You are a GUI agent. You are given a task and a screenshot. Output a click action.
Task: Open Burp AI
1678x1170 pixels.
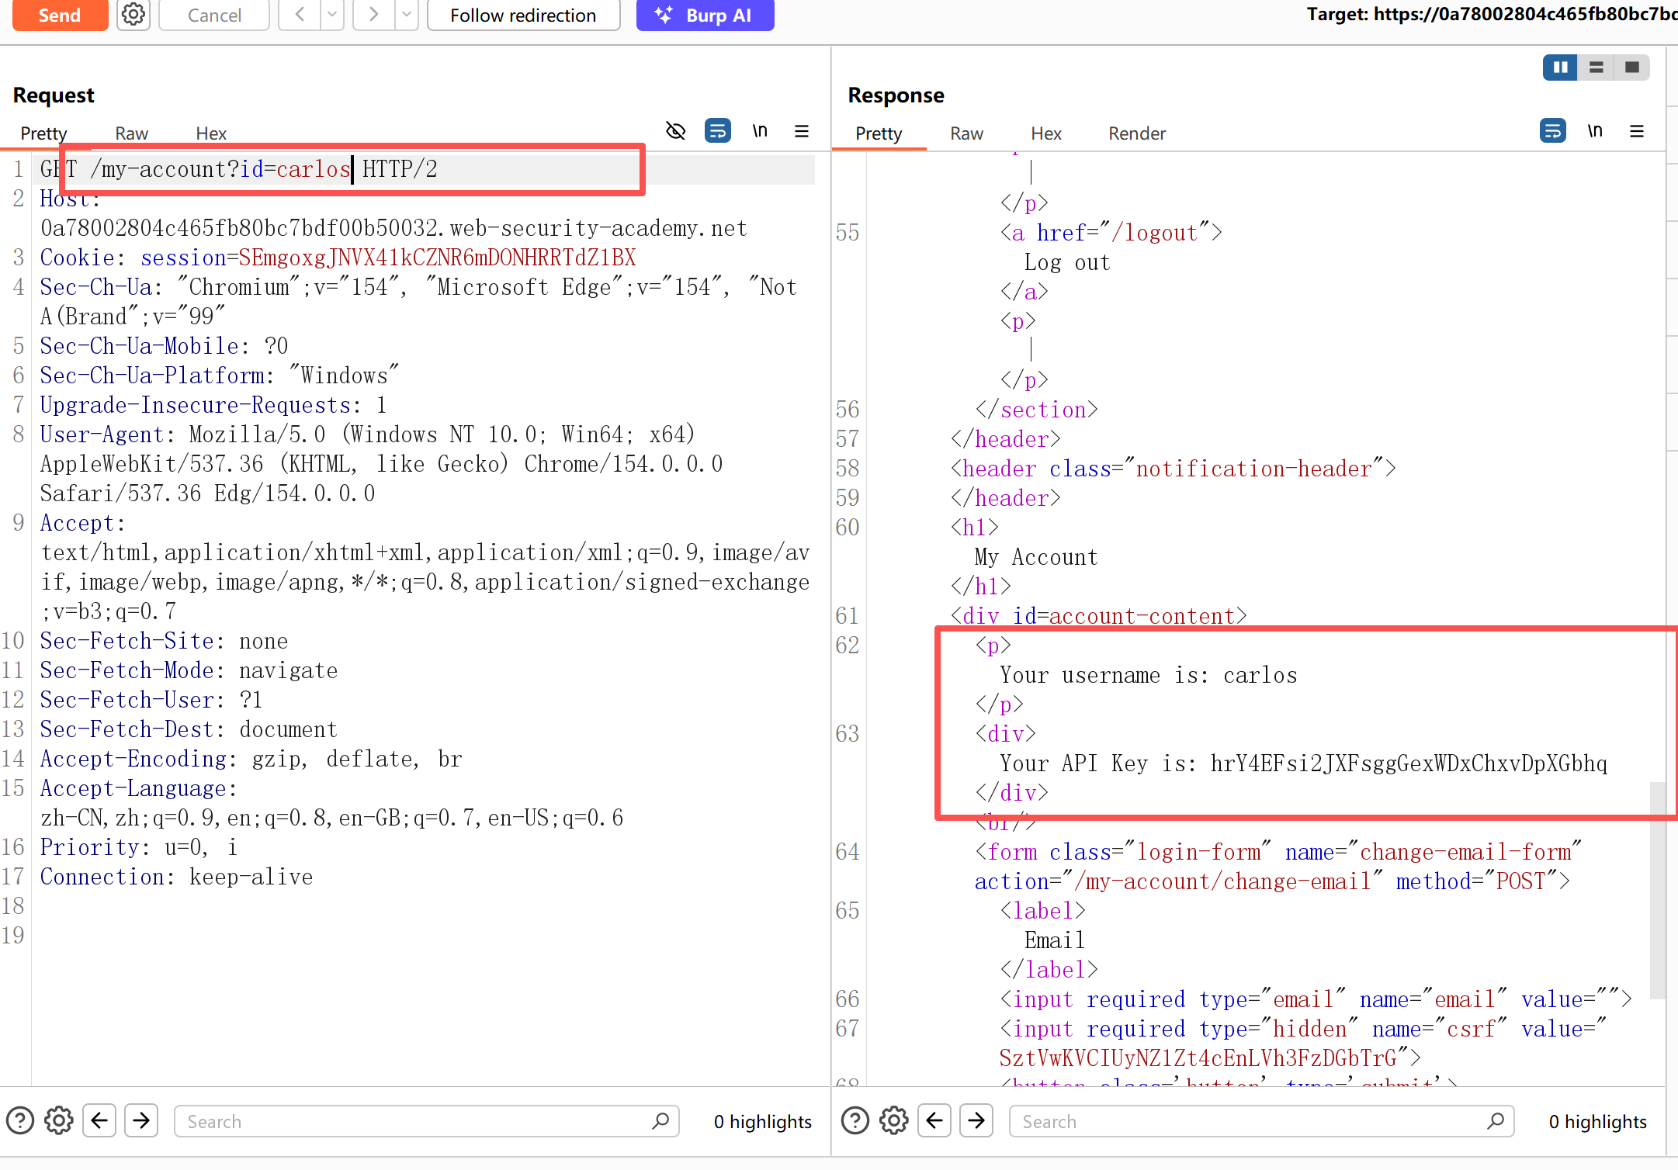pyautogui.click(x=705, y=15)
